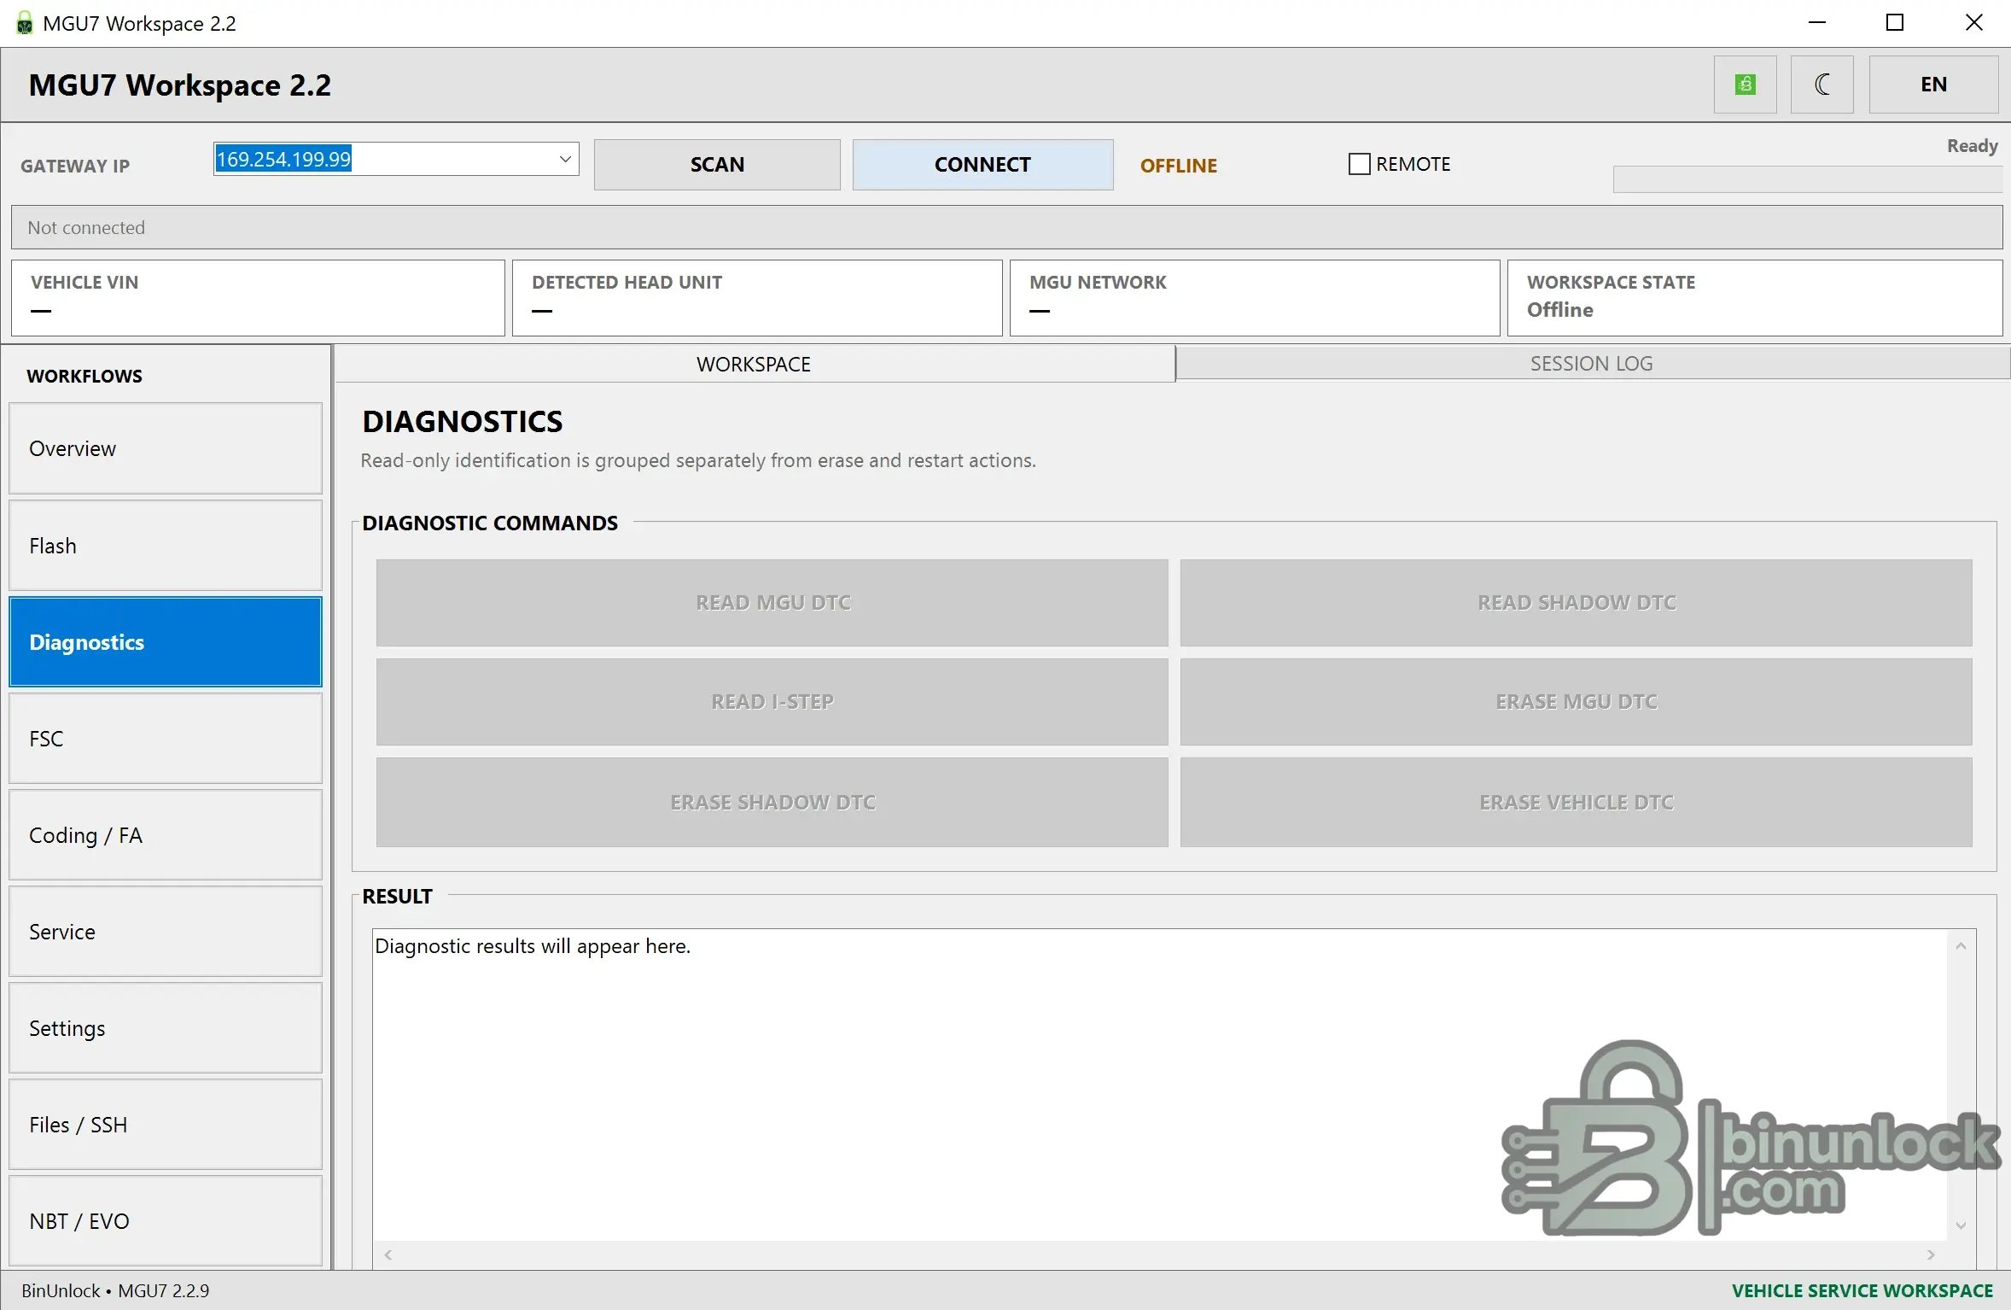Open the Coding / FA workflow

(x=166, y=835)
